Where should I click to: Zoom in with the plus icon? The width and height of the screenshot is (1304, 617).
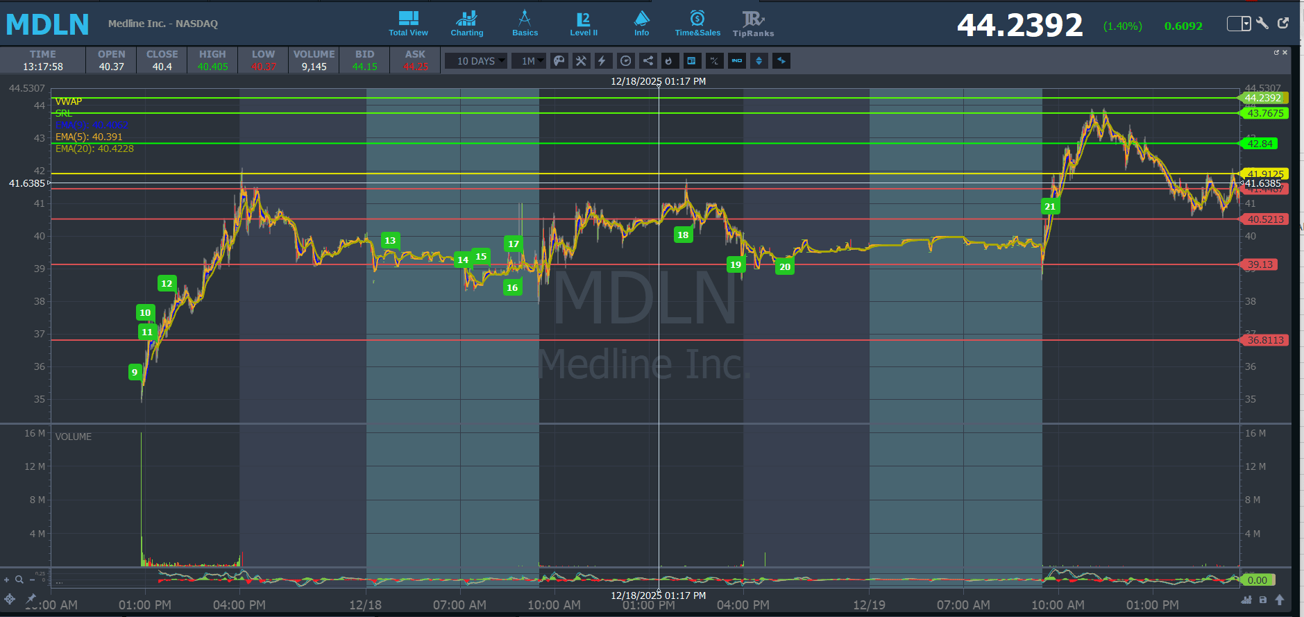point(7,580)
